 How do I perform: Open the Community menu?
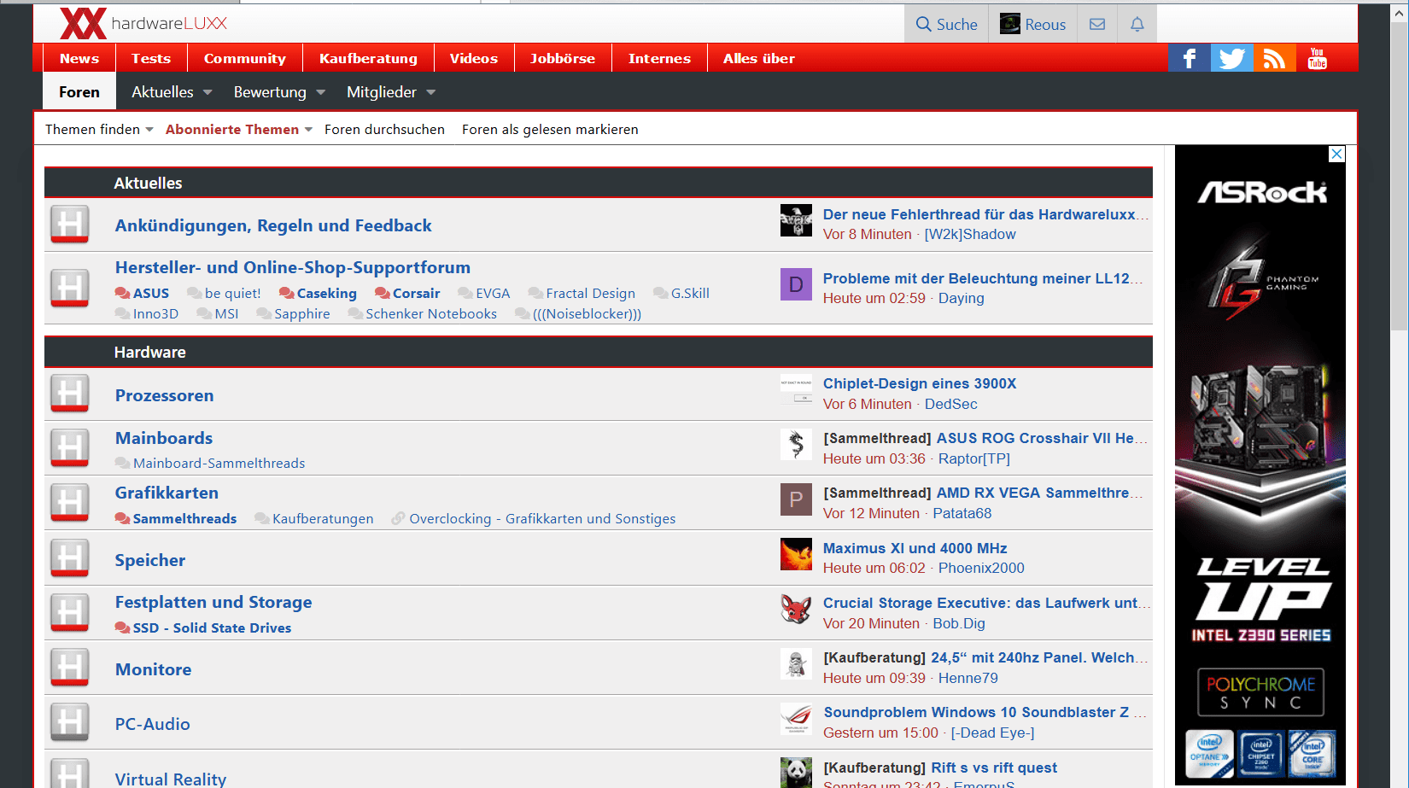pos(245,58)
